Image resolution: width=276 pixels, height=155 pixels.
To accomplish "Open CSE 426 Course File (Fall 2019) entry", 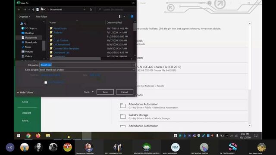I will (183, 68).
